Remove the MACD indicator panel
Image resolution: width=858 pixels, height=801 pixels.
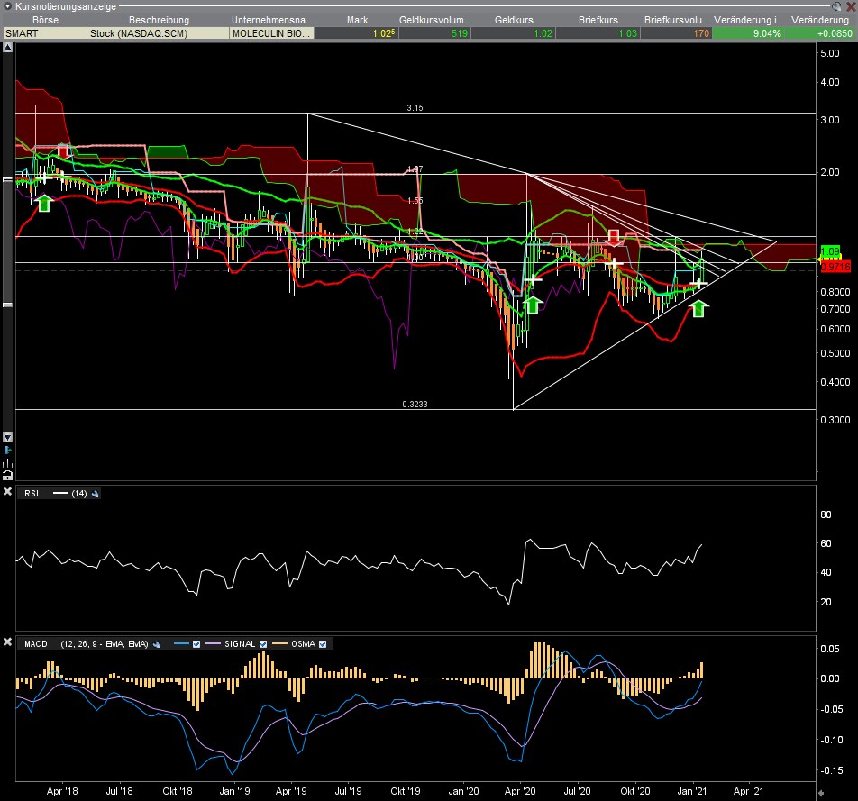[x=7, y=643]
